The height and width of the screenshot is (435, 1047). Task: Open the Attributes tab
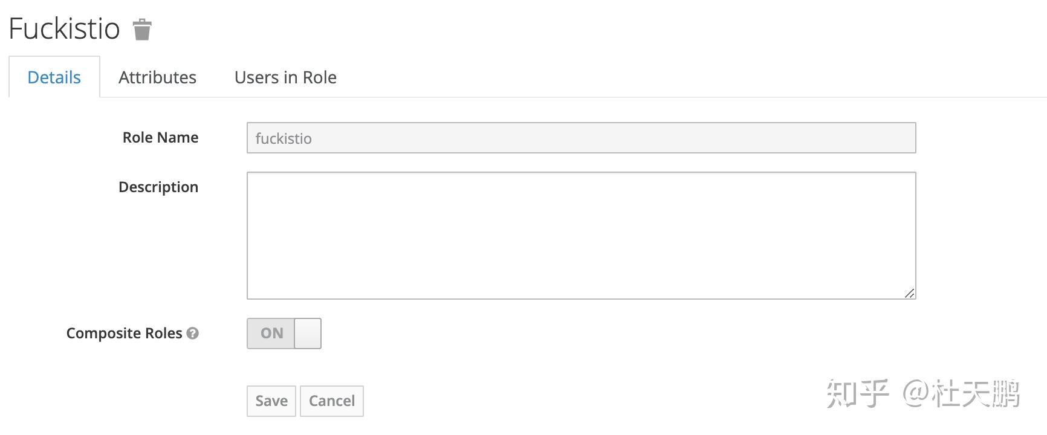[157, 77]
